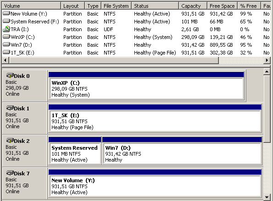Sort by the Type column header
This screenshot has height=201, width=273.
[x=93, y=6]
